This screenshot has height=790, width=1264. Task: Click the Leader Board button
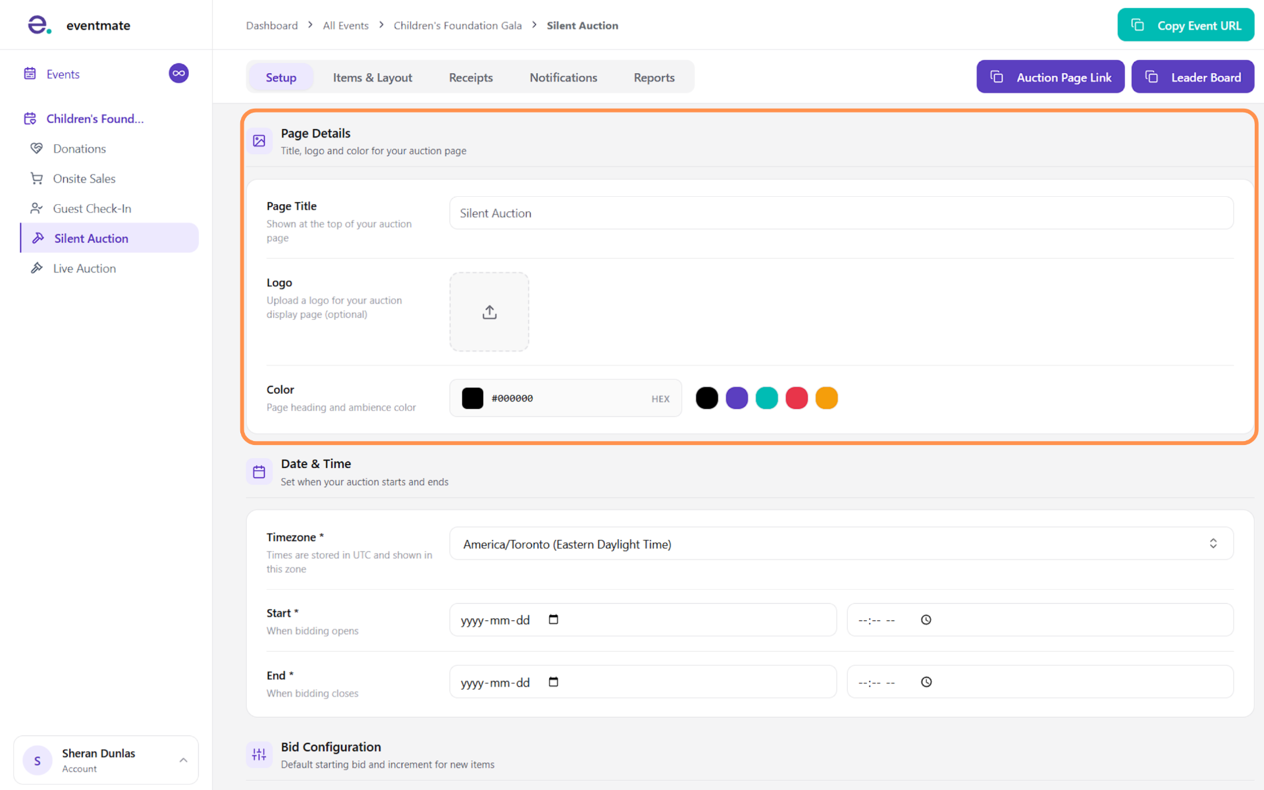[x=1193, y=77]
